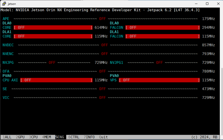
Task: Click the NVDEC OFF status text
Action: [x=105, y=45]
